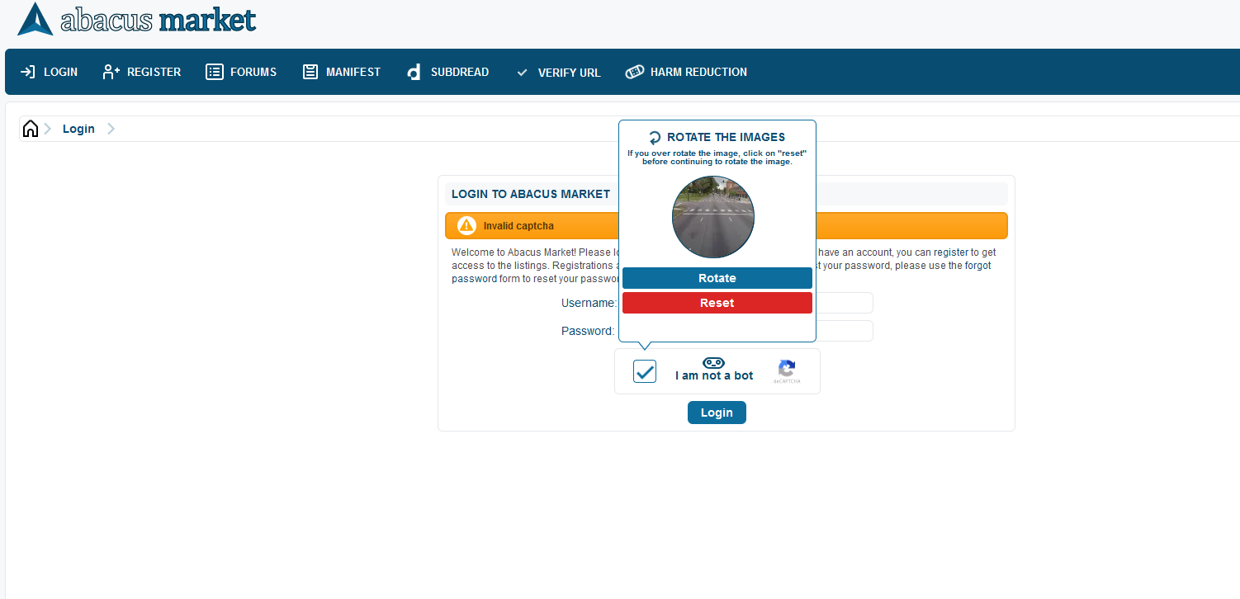Open the Login nav item
The height and width of the screenshot is (599, 1240).
(49, 72)
